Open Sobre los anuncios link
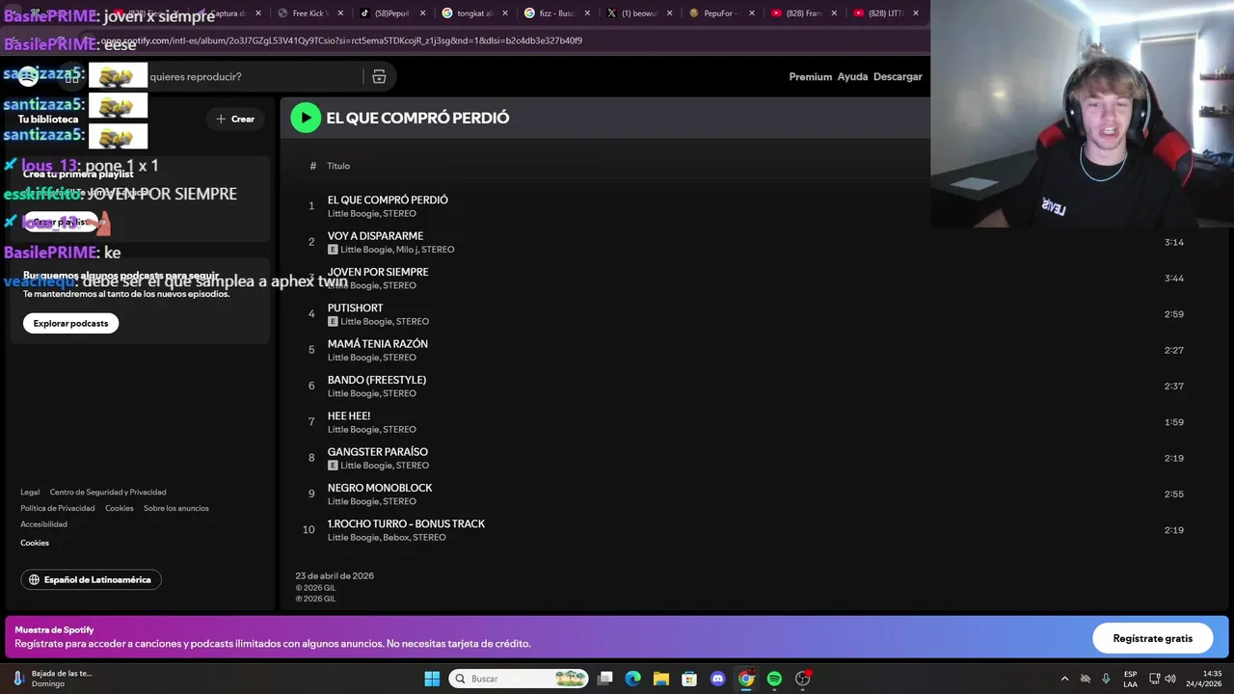The height and width of the screenshot is (694, 1234). point(176,509)
